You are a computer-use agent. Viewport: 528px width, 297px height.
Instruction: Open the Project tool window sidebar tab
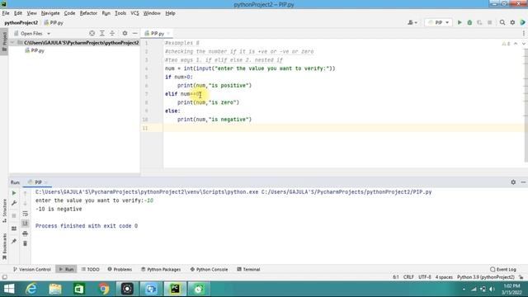point(4,41)
